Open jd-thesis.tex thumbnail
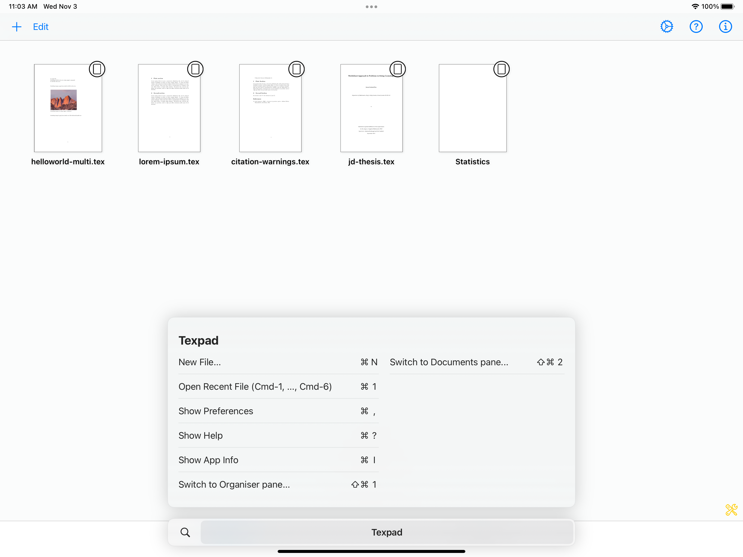This screenshot has width=743, height=557. [x=371, y=108]
